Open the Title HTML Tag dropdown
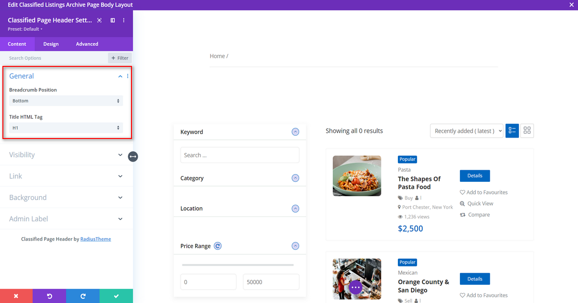578x303 pixels. click(66, 128)
